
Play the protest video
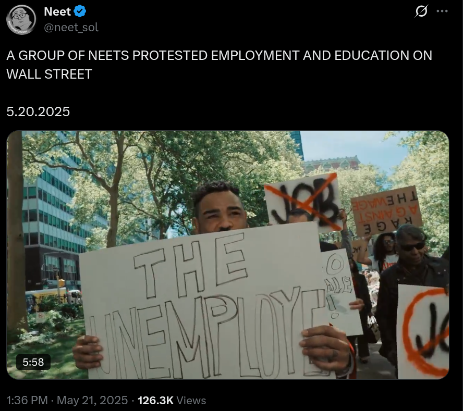(x=228, y=255)
